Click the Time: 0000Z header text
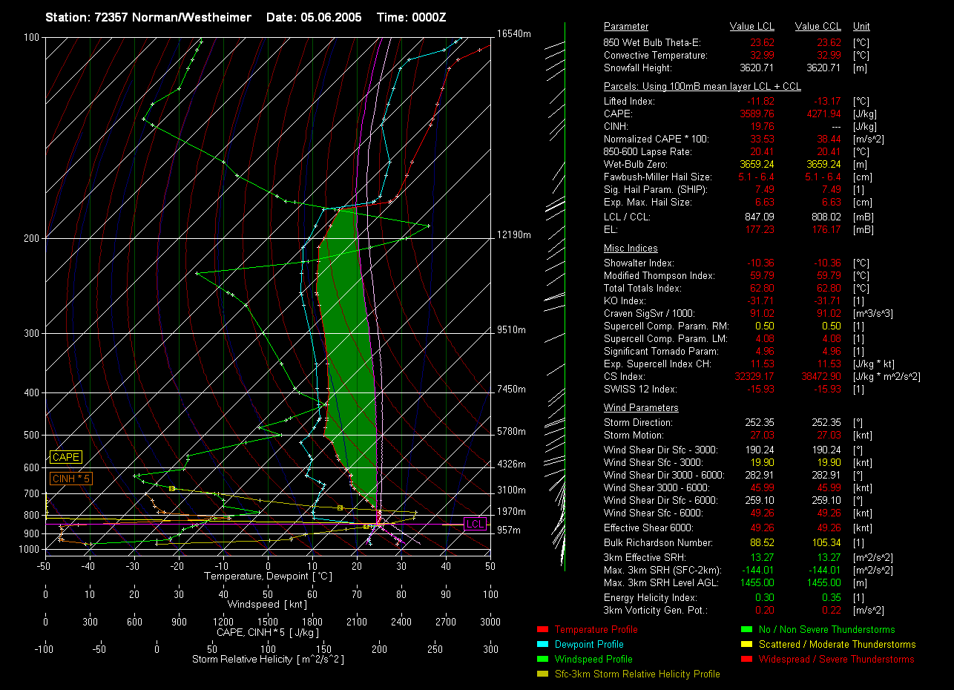This screenshot has height=690, width=954. click(x=412, y=17)
